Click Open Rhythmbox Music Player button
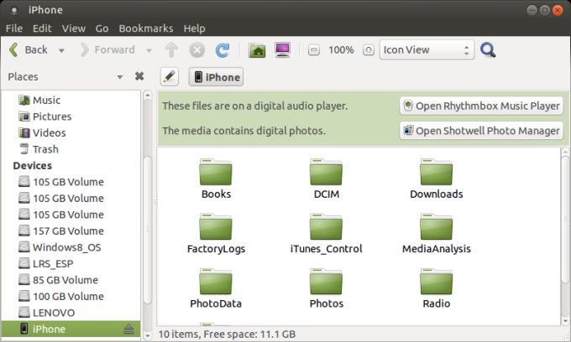Image resolution: width=571 pixels, height=342 pixels. click(x=480, y=106)
